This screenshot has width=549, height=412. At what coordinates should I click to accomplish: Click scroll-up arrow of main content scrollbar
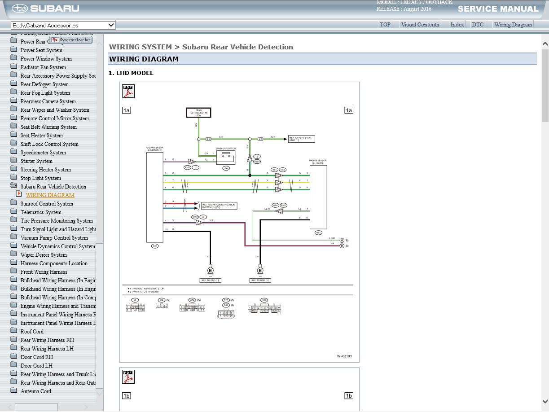tap(545, 44)
